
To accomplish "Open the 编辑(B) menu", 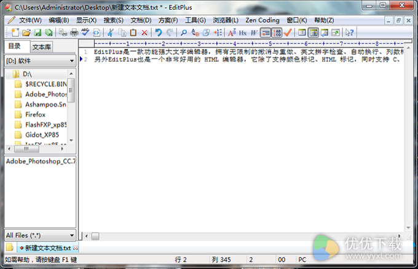I will click(58, 20).
